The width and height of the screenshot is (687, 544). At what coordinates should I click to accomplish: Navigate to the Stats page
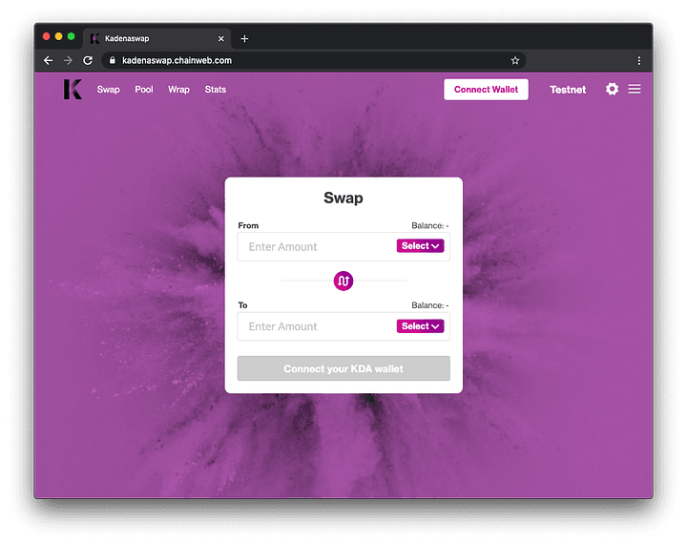(x=216, y=90)
